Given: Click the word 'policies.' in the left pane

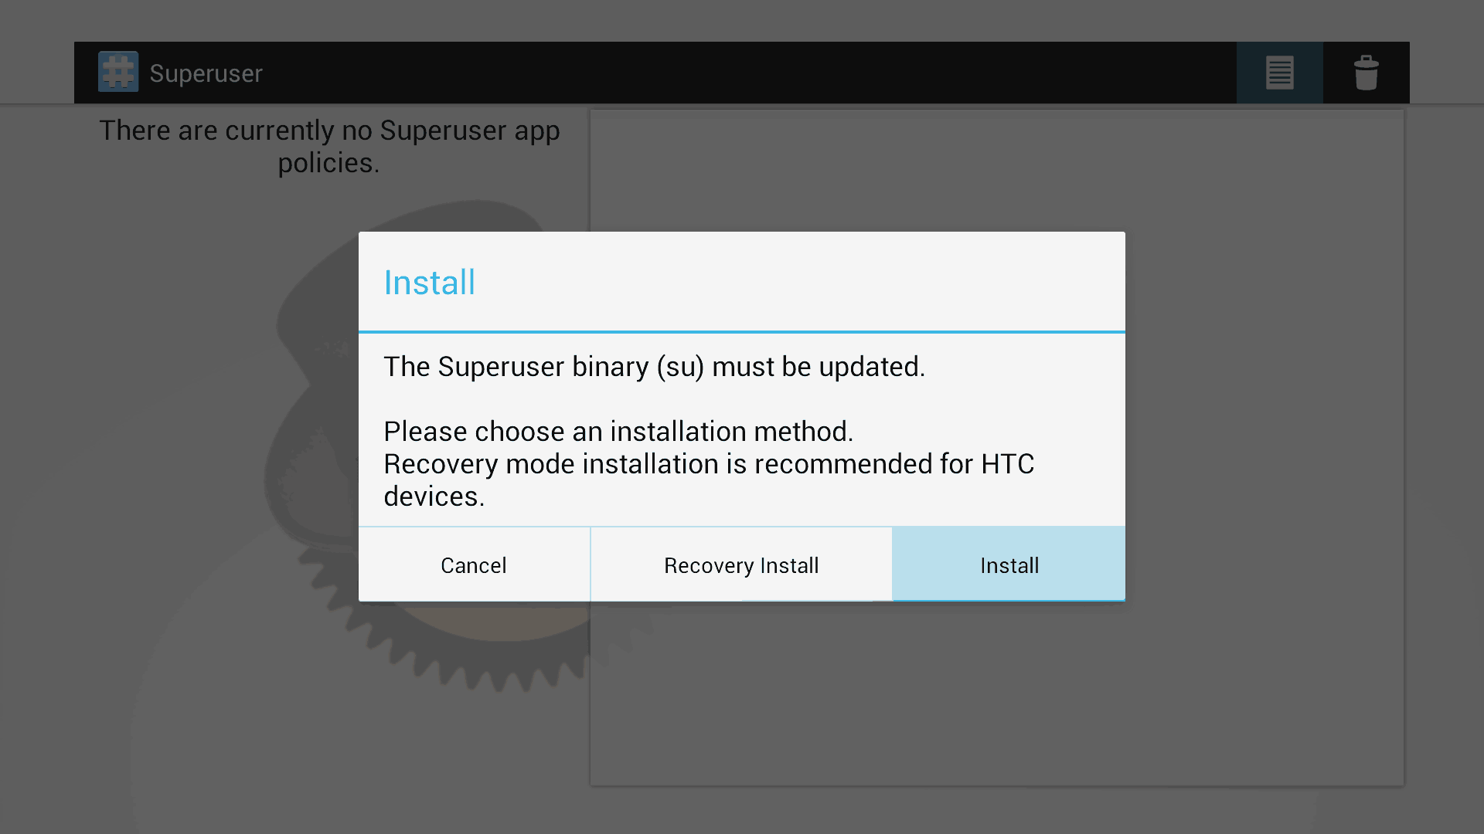Looking at the screenshot, I should pos(328,164).
